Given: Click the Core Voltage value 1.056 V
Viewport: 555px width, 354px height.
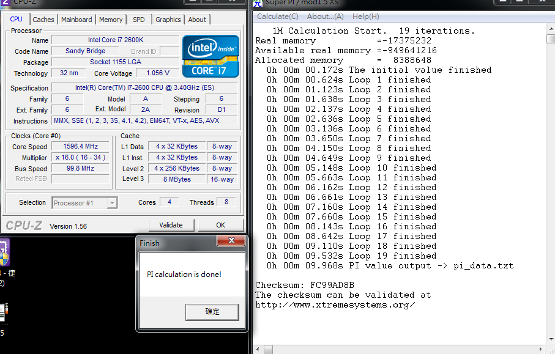Looking at the screenshot, I should 158,73.
